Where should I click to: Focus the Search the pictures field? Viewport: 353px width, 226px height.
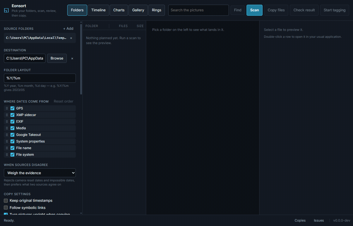pyautogui.click(x=198, y=10)
